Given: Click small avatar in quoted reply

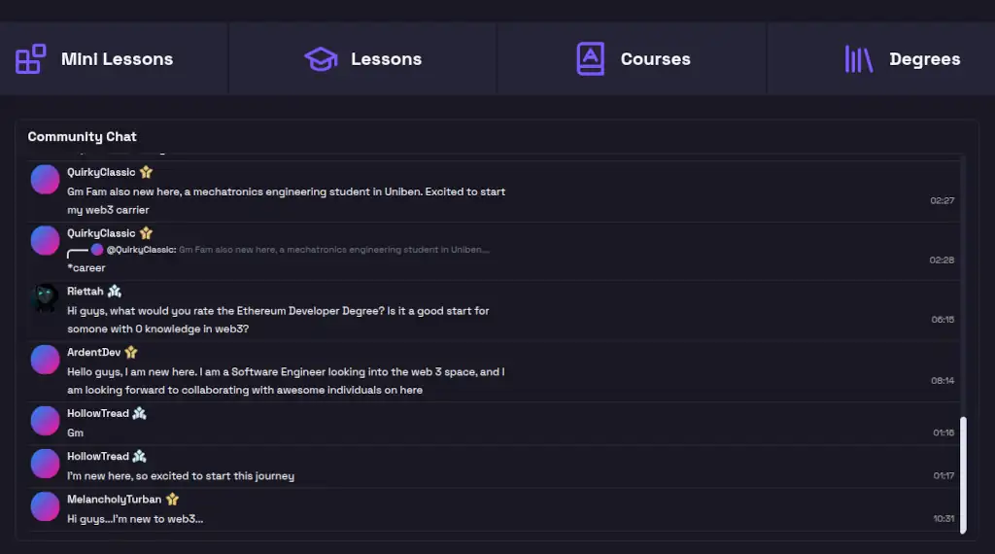Looking at the screenshot, I should (97, 250).
